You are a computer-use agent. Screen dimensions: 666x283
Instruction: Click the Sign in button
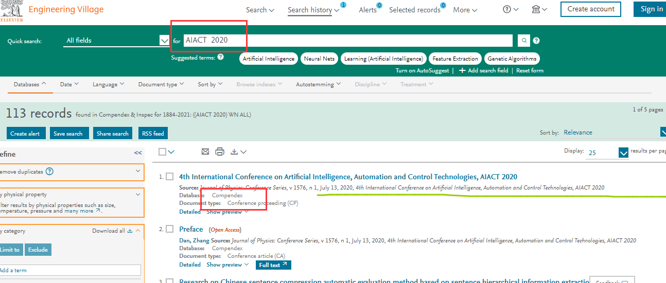[x=650, y=9]
